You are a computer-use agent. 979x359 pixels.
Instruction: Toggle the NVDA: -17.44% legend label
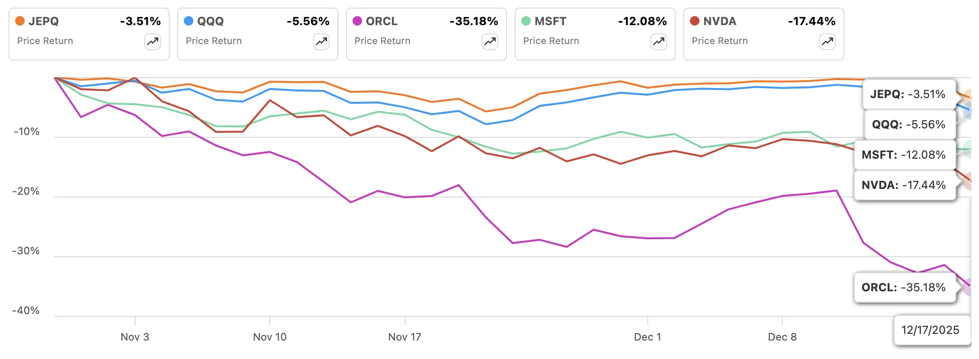click(905, 185)
